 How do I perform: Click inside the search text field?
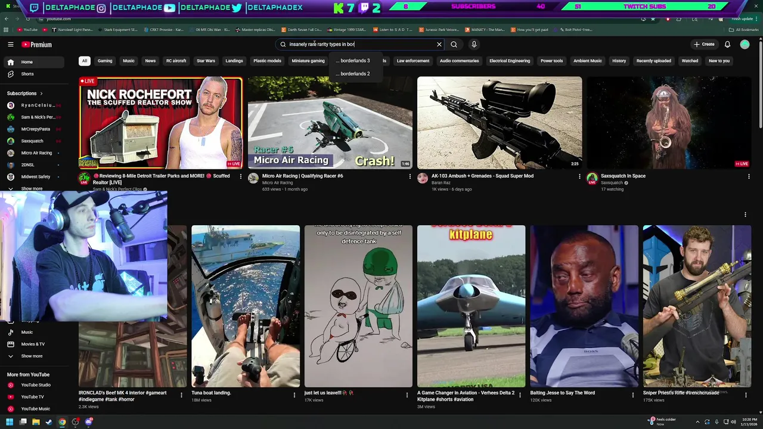click(x=361, y=44)
